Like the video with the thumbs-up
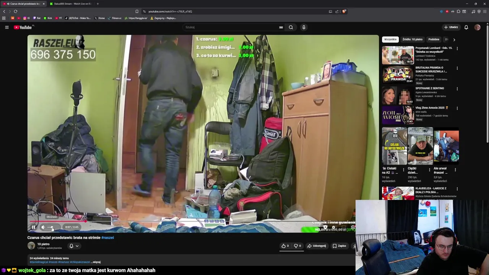Viewport: 489px width, 275px height. 285,246
